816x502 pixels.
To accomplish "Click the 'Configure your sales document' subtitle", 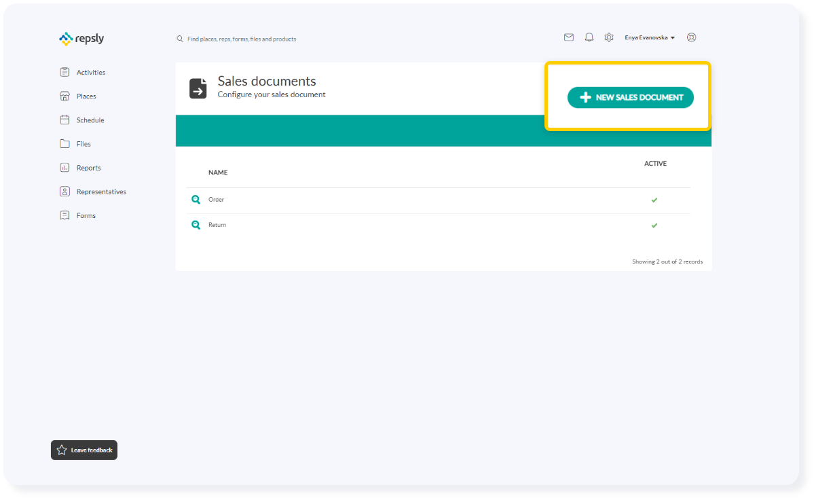I will point(272,94).
